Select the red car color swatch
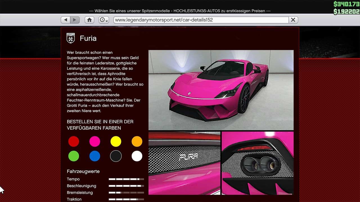 point(74,142)
